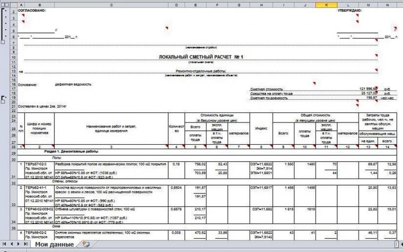Click outline level 1 button
The image size is (403, 252).
pos(3,4)
